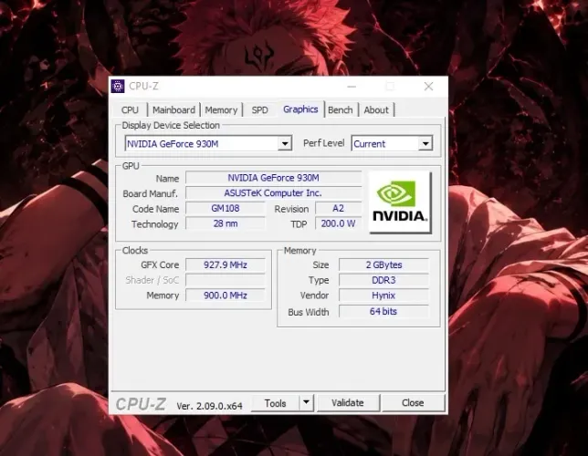
Task: Click the Tools button
Action: [275, 403]
